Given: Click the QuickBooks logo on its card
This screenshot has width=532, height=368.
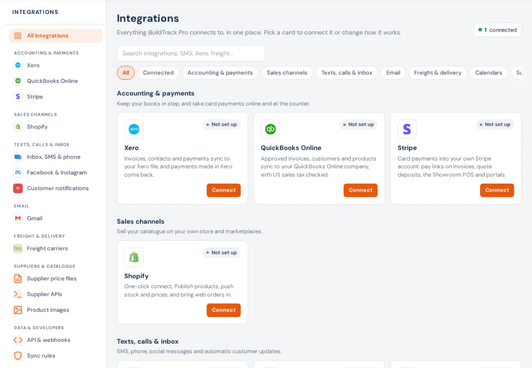Looking at the screenshot, I should click(x=270, y=129).
